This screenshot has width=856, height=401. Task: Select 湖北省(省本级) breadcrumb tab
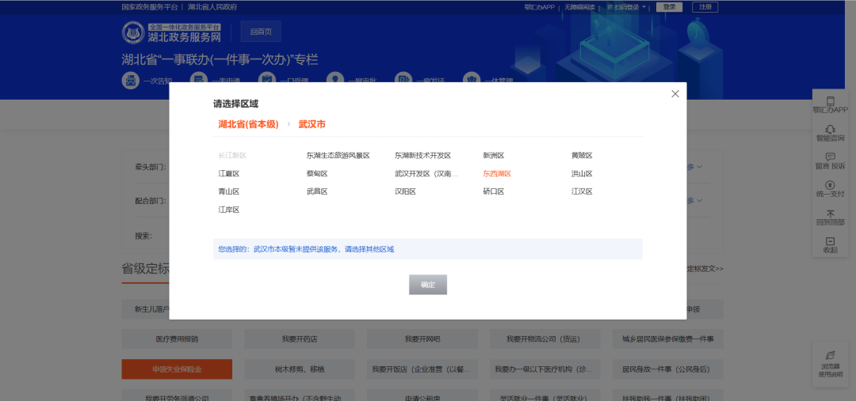(248, 124)
